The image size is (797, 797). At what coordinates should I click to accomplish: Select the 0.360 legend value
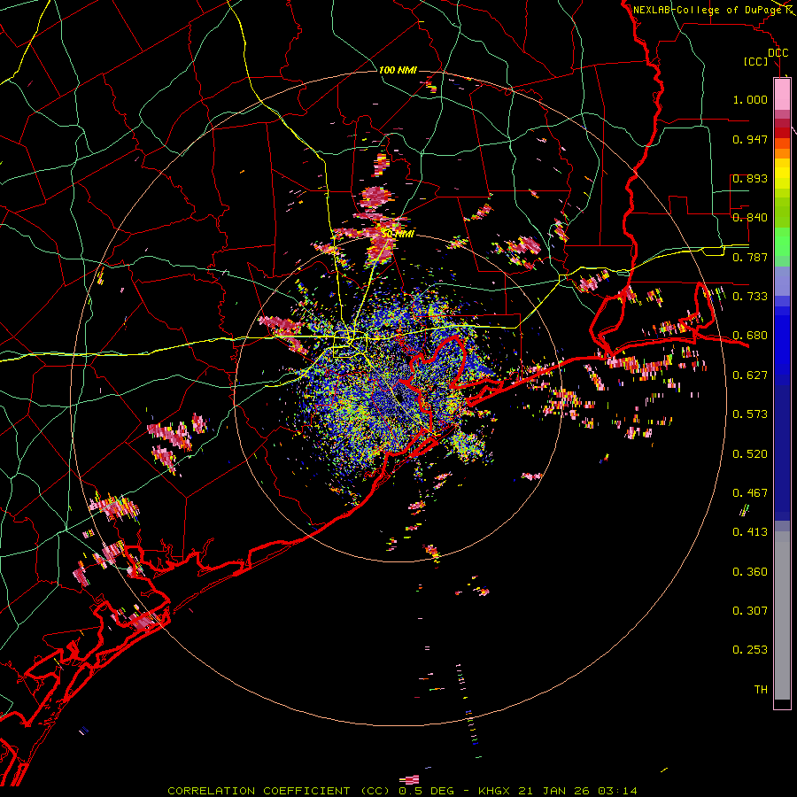click(x=750, y=572)
